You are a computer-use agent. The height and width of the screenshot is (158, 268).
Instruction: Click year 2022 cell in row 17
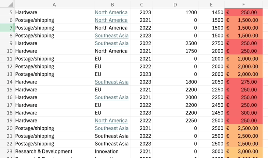[141, 105]
